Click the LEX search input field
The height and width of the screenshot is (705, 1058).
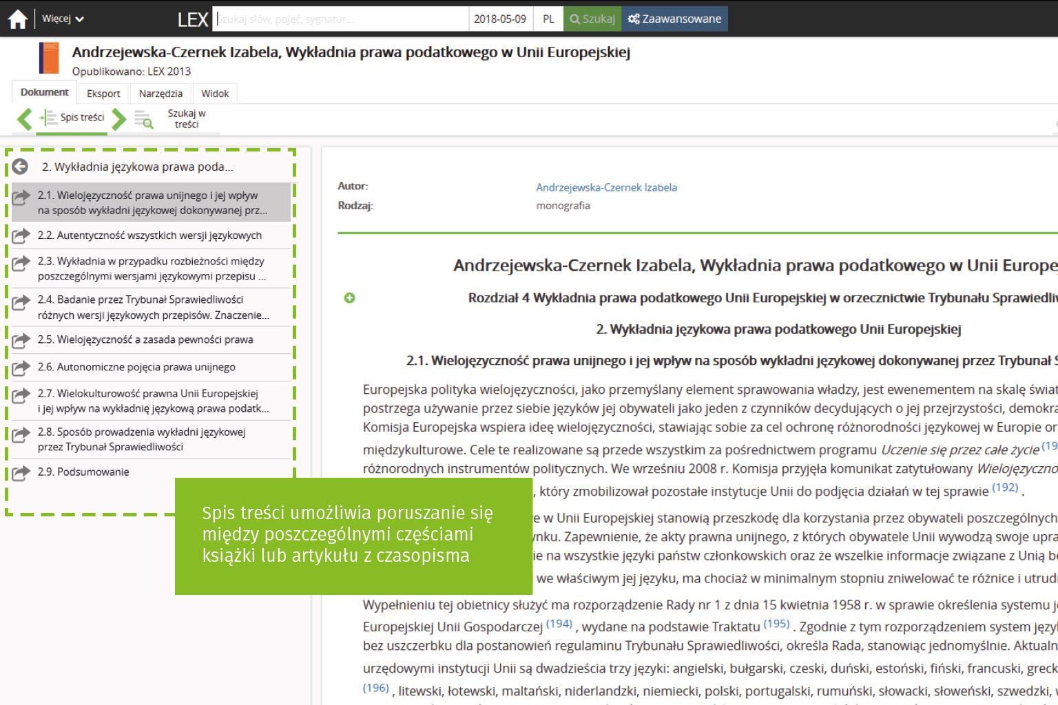[341, 19]
